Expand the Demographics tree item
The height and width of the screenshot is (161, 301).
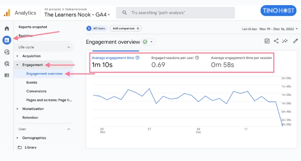[17, 138]
